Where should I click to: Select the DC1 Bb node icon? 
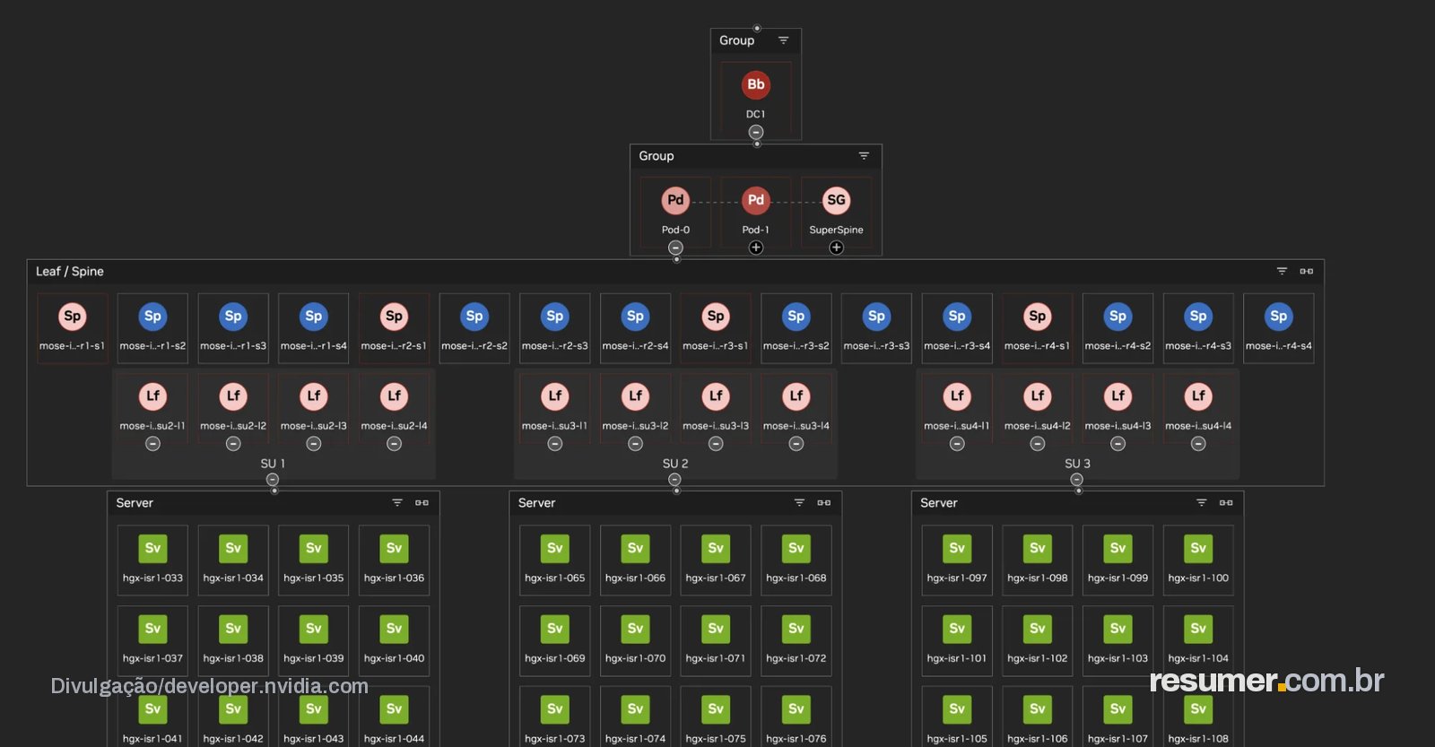tap(756, 84)
